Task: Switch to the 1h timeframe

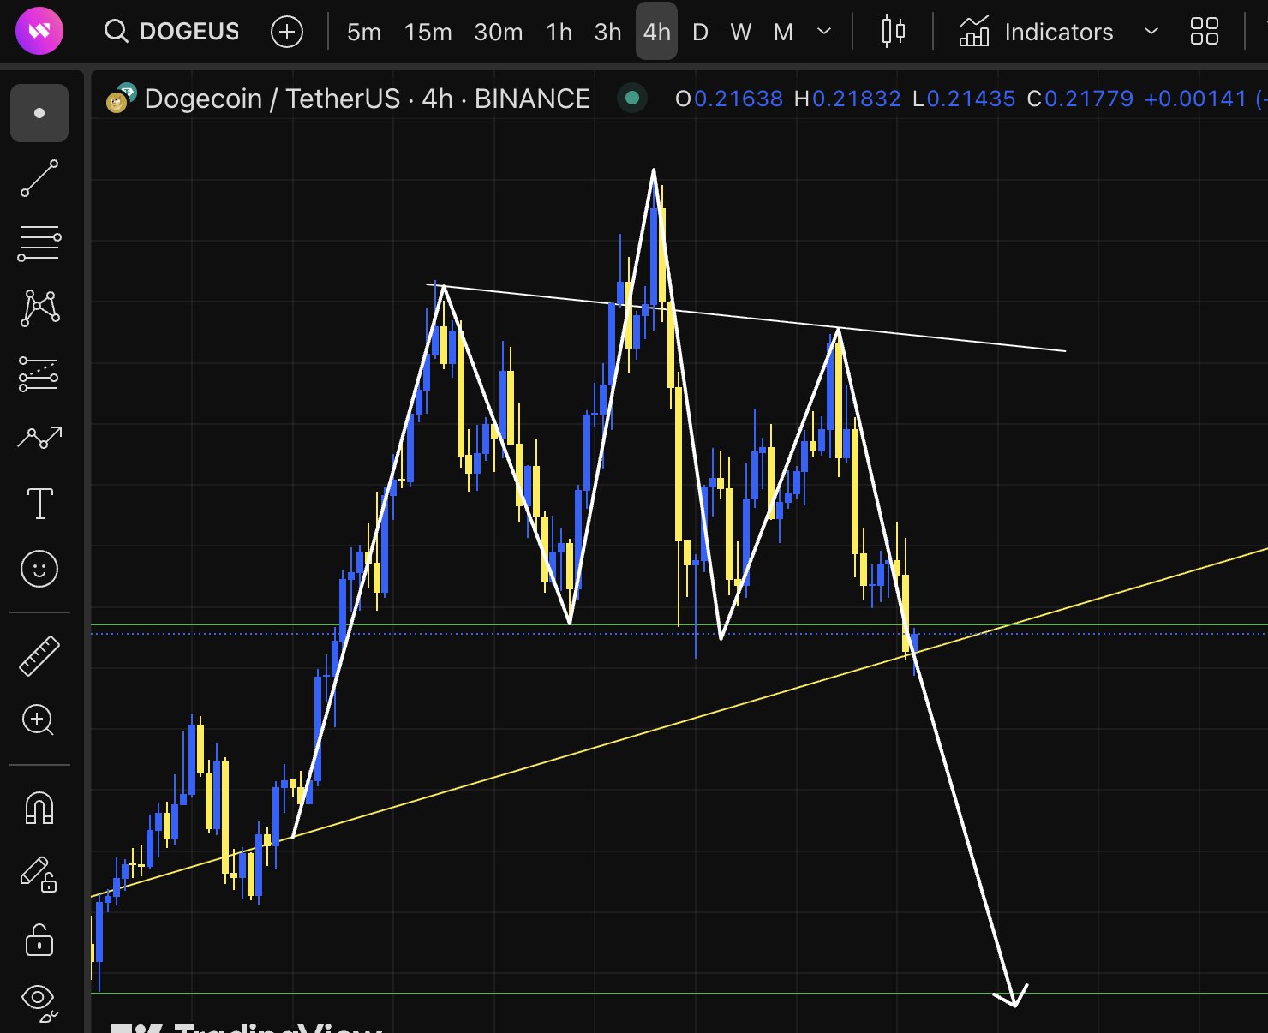Action: click(559, 33)
